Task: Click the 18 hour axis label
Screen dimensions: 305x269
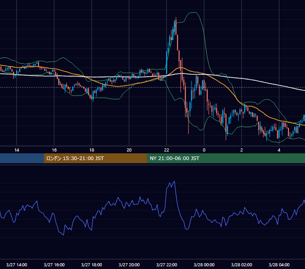Action: point(91,150)
